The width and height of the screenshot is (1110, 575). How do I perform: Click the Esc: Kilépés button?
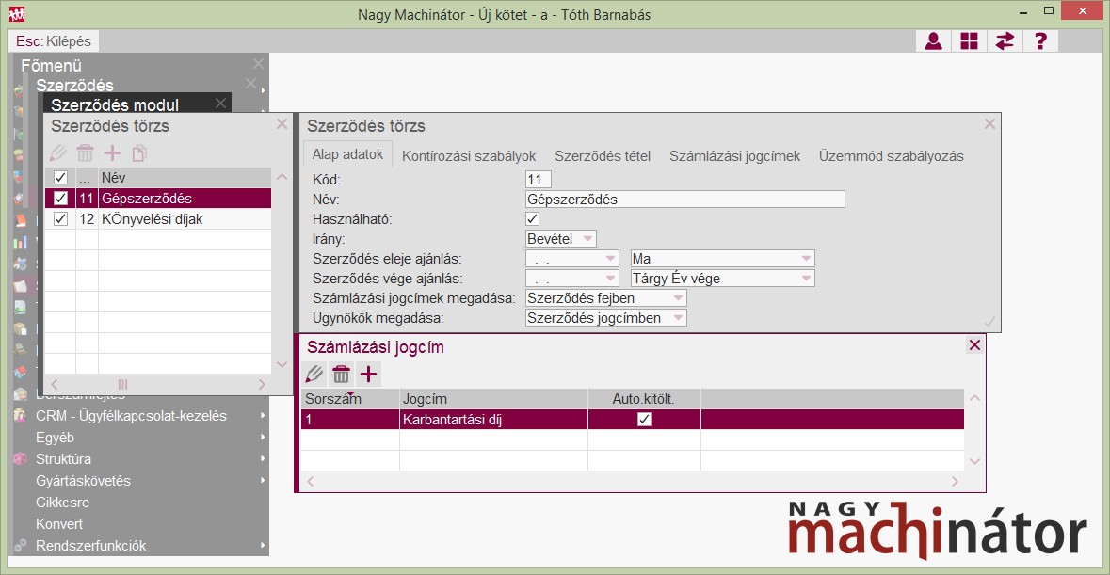[53, 41]
